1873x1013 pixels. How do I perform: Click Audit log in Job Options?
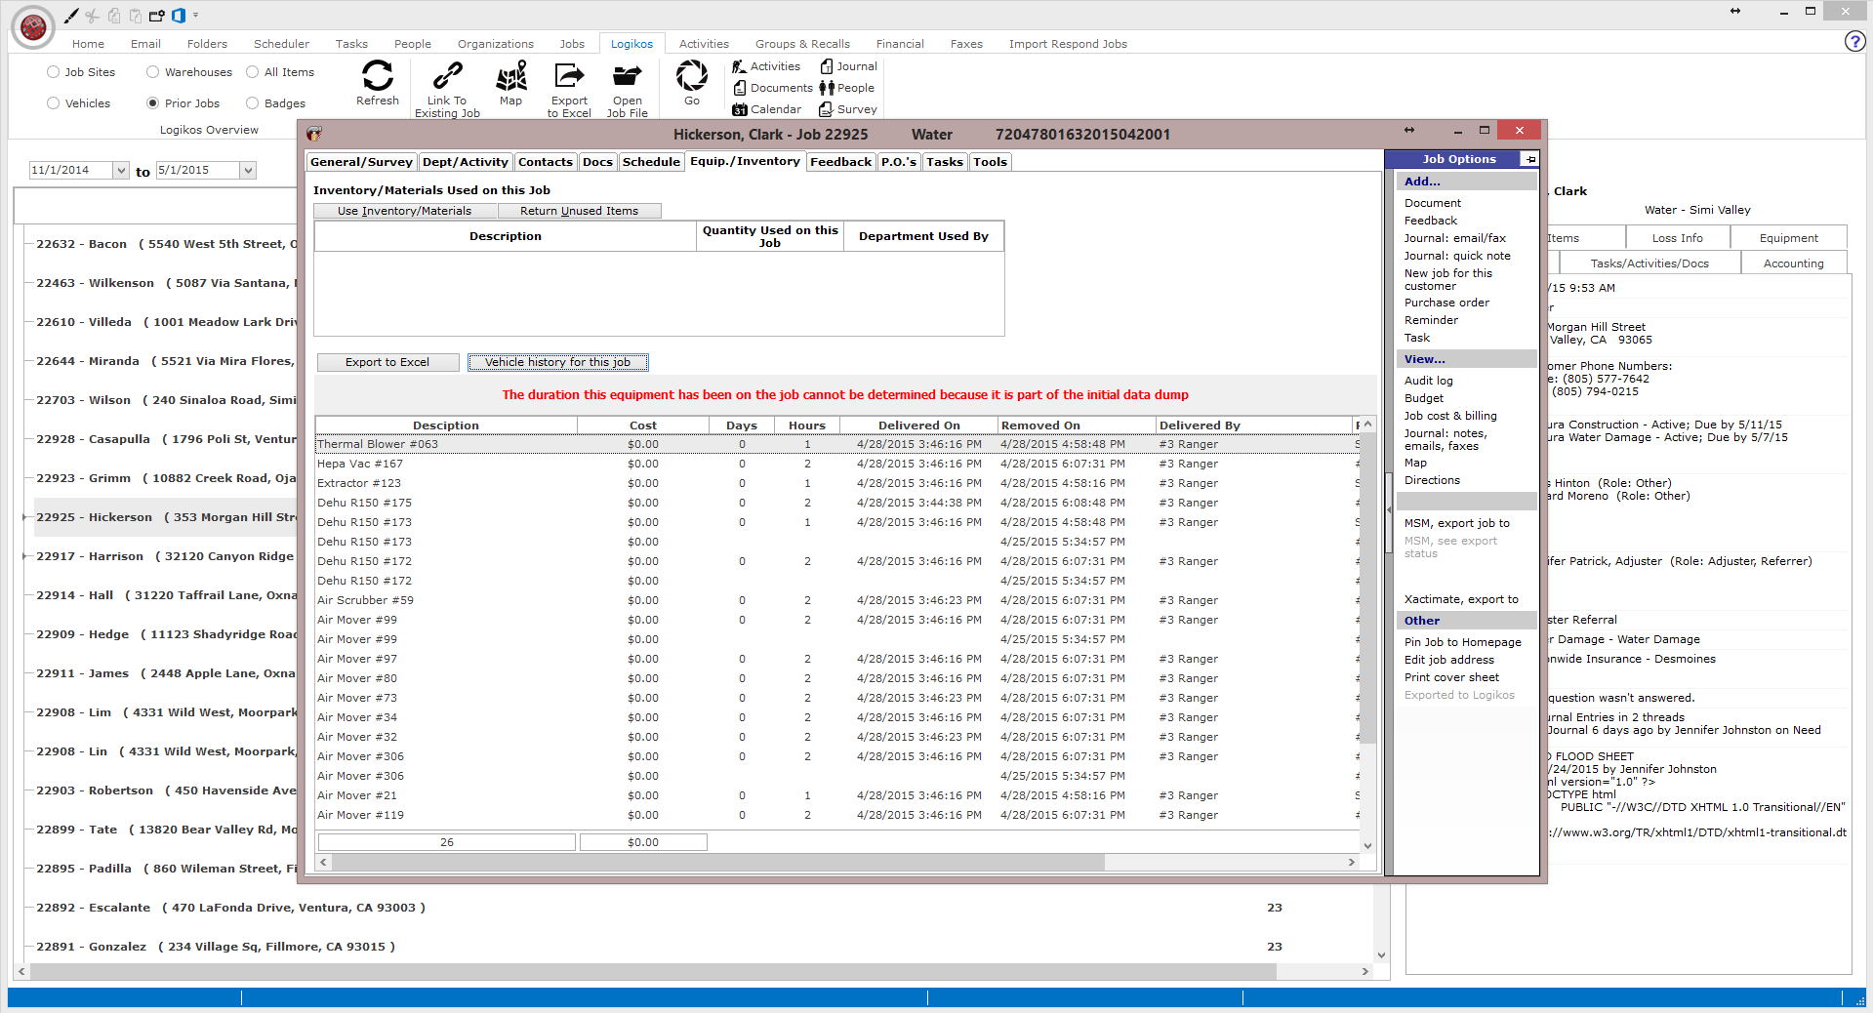coord(1428,381)
